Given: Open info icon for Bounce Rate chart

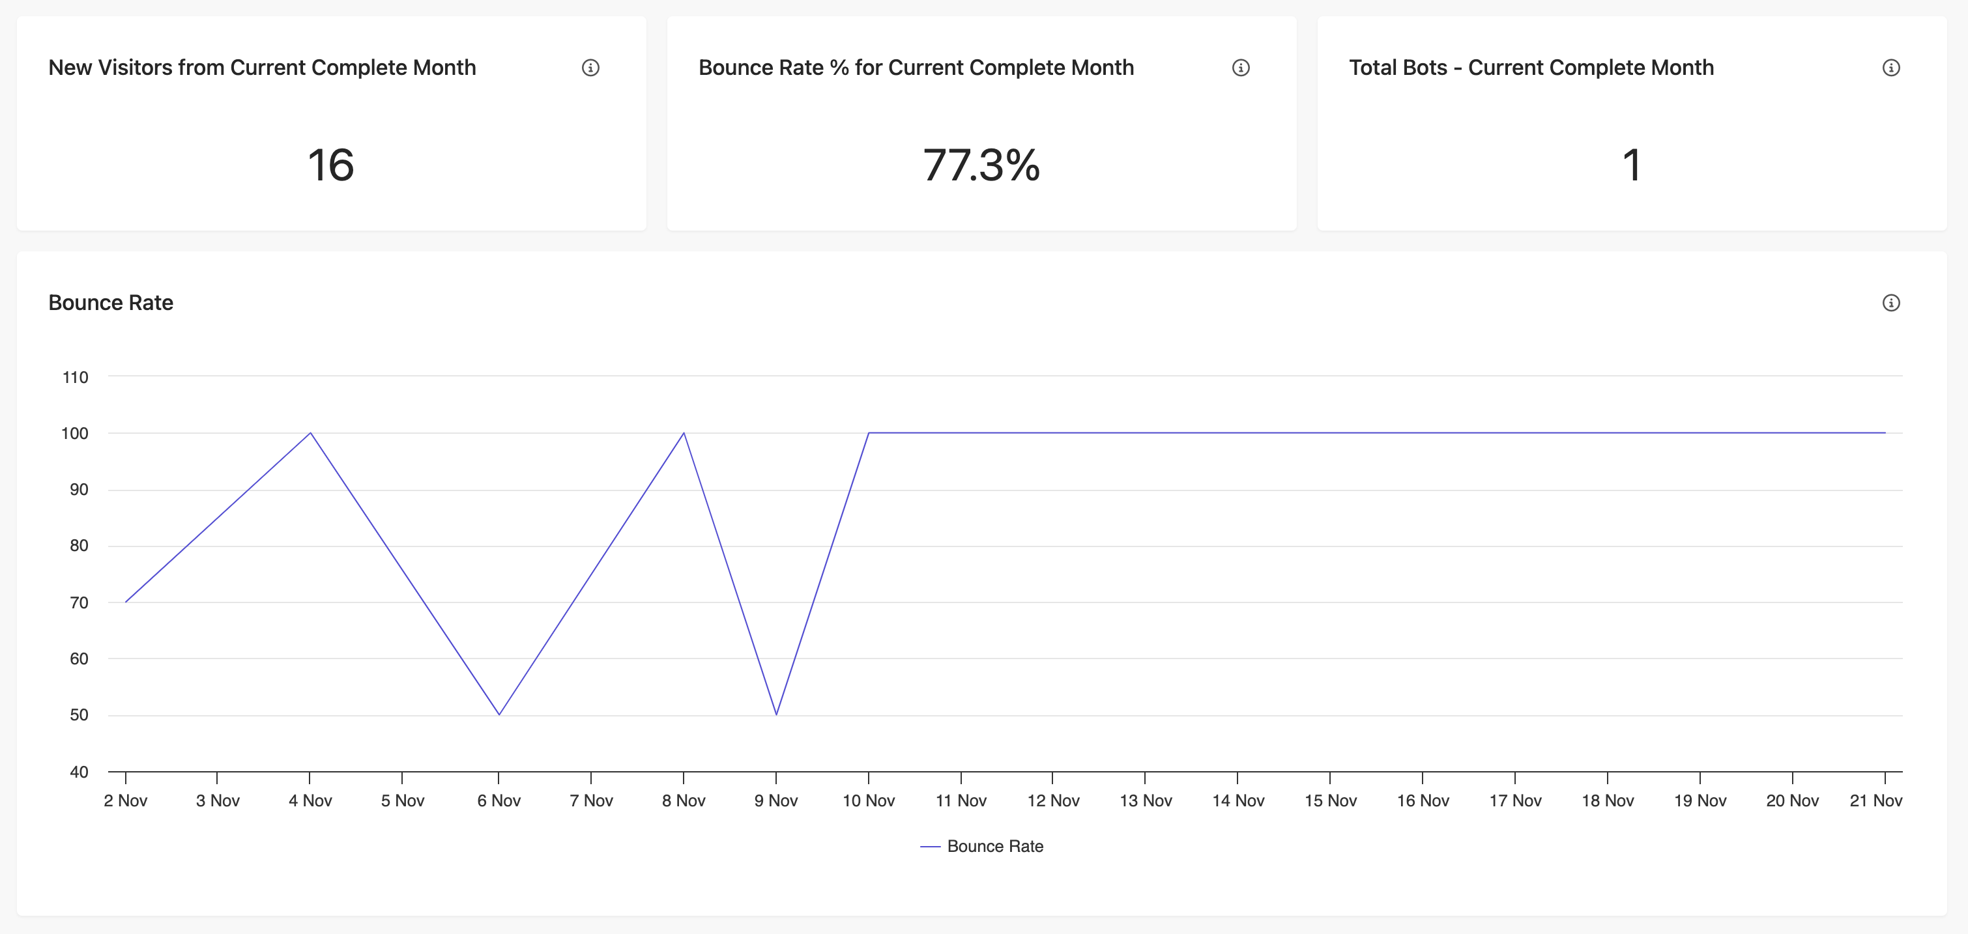Looking at the screenshot, I should point(1891,303).
